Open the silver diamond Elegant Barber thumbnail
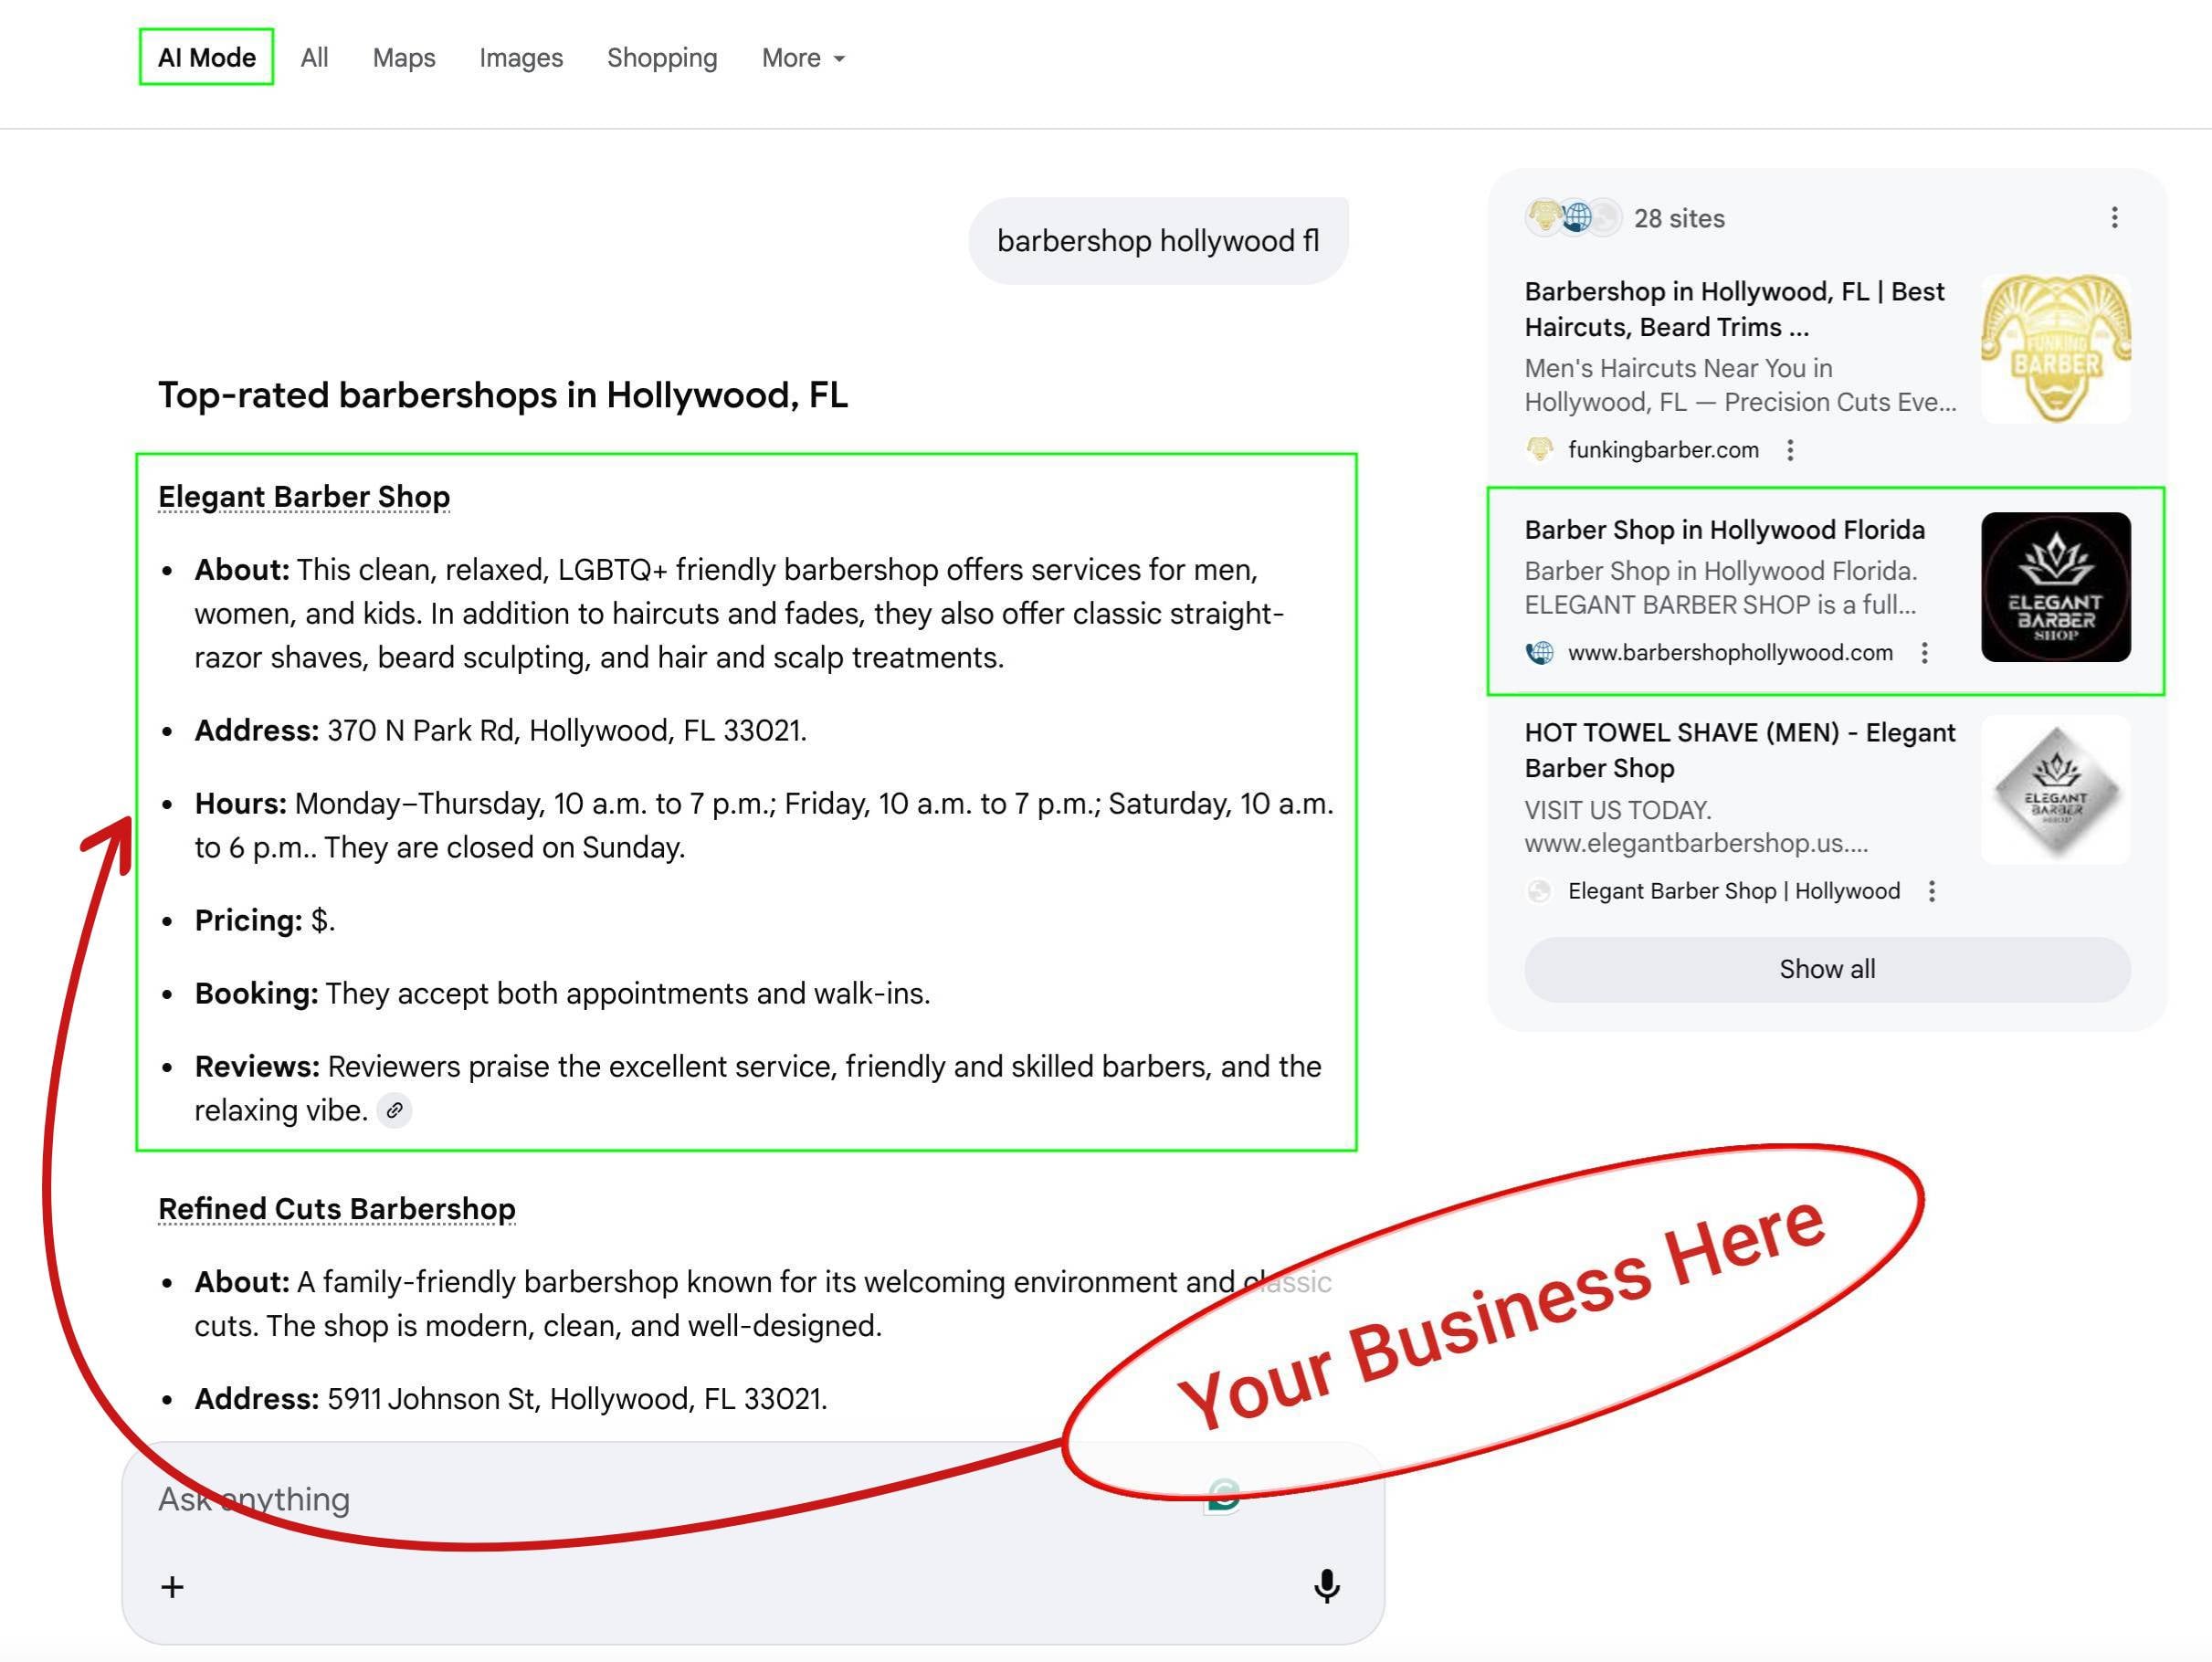The height and width of the screenshot is (1662, 2212). (2056, 790)
